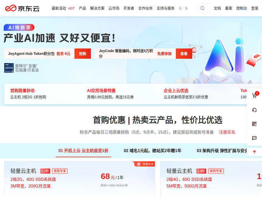Screen dimensions: 262x197
Task: Click the Intel Xeon badge image
Action: [9, 68]
